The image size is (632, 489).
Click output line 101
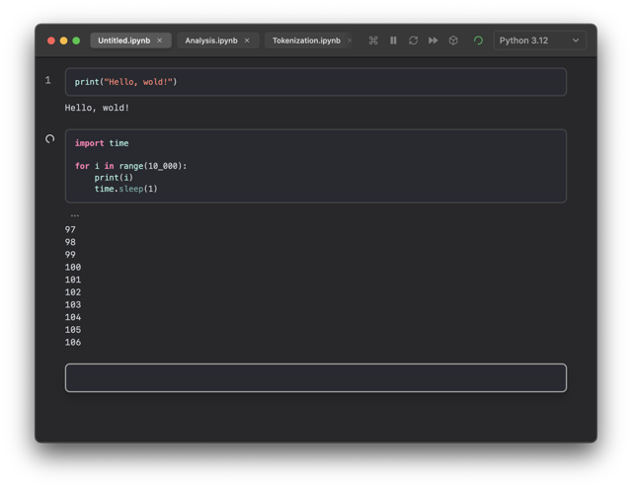pos(73,280)
